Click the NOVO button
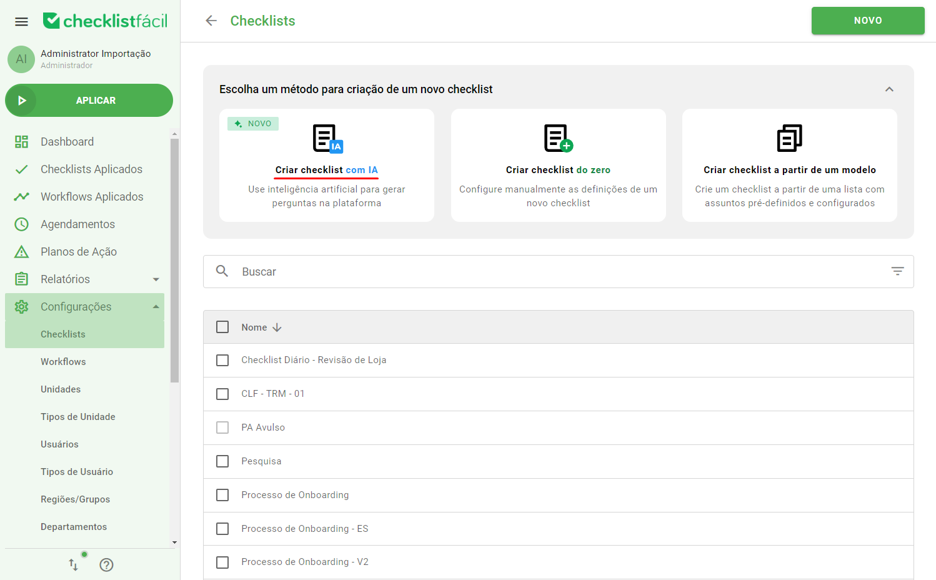Viewport: 936px width, 580px height. (x=868, y=20)
